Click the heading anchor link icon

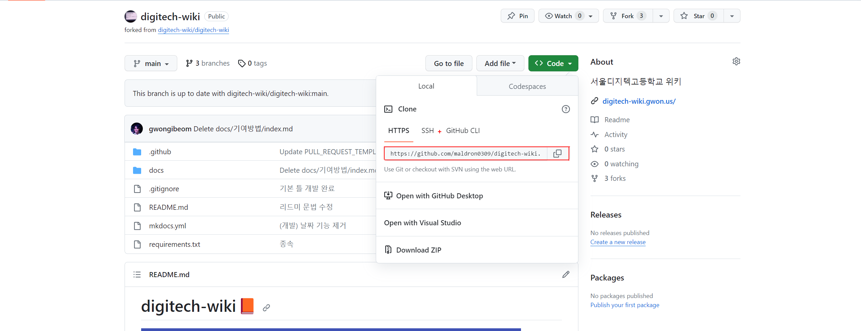point(266,308)
